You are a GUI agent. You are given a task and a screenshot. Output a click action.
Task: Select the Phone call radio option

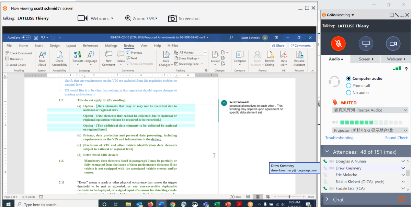(349, 86)
